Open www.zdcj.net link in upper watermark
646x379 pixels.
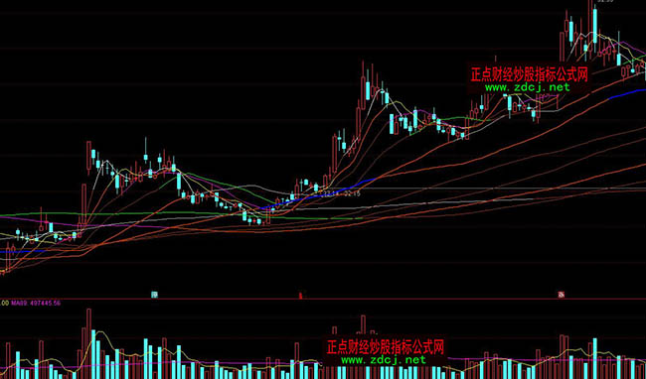click(x=528, y=87)
